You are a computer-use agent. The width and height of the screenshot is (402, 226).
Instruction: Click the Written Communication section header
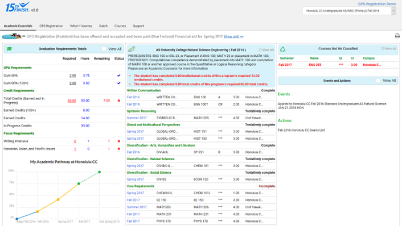(143, 90)
